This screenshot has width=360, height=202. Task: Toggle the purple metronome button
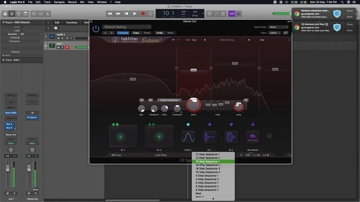pos(238,13)
